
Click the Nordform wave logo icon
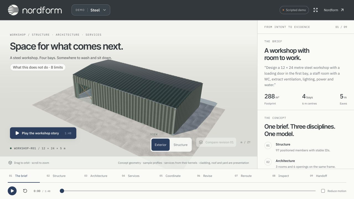coord(13,10)
